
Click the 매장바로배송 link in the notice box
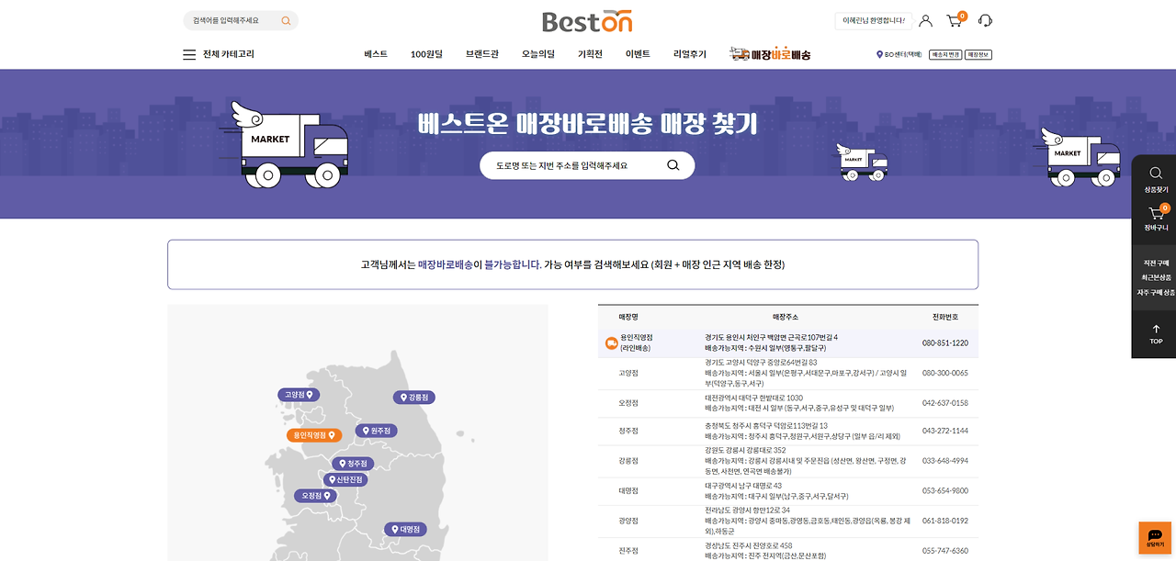pos(446,264)
